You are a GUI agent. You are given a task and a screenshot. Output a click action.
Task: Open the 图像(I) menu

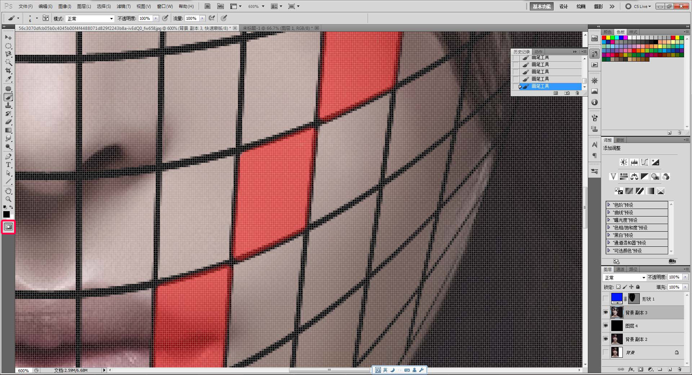pos(65,6)
